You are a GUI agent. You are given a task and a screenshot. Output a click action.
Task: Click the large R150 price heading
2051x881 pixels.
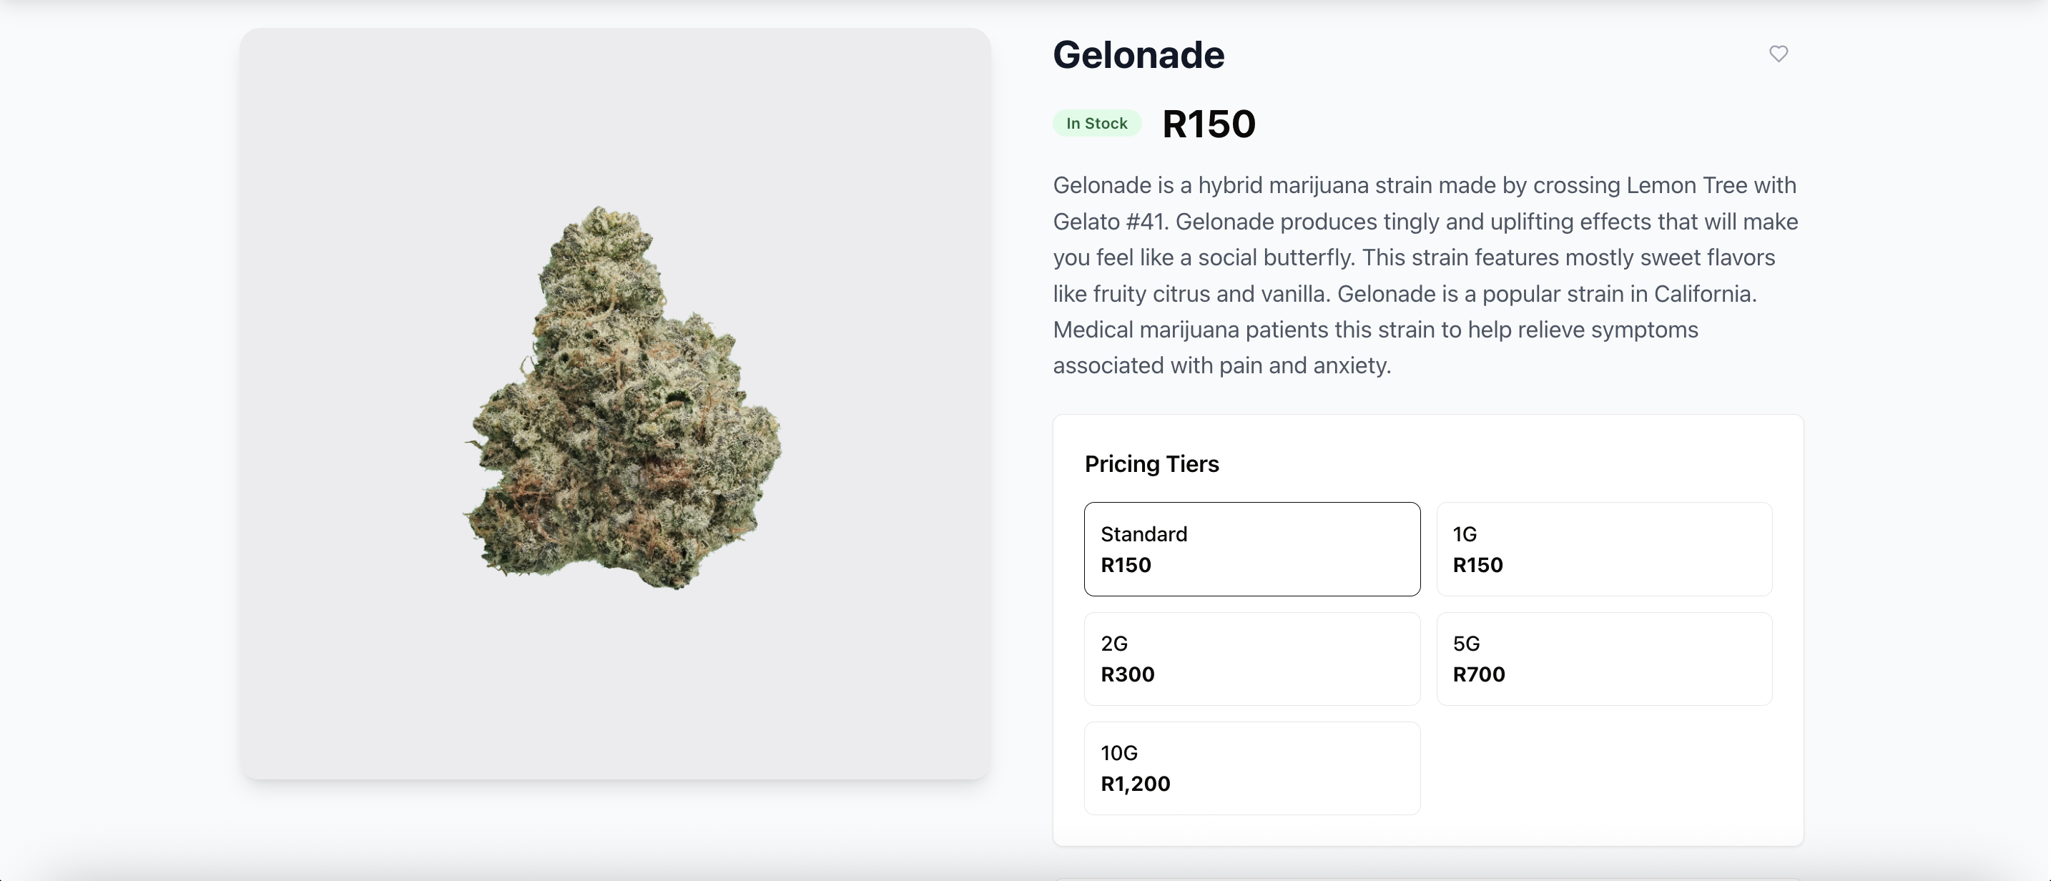[1208, 124]
